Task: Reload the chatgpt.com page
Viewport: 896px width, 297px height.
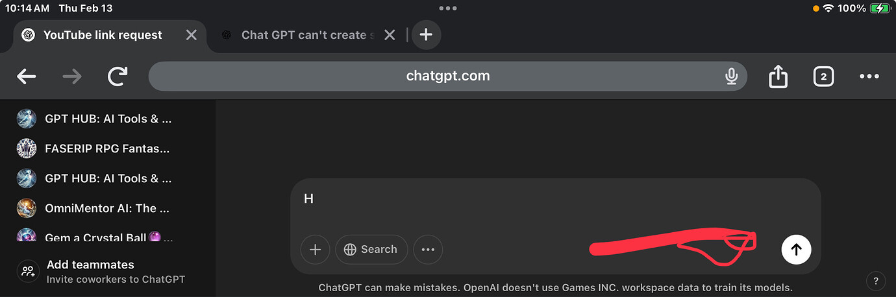Action: (118, 77)
